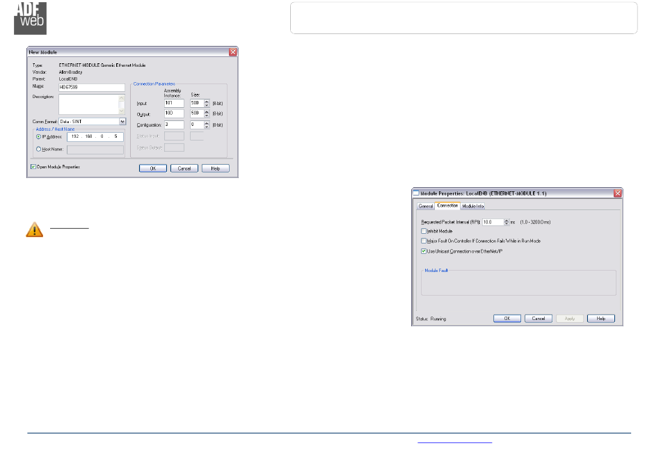Click the Output Assembly Instance field
The image size is (661, 455).
(173, 113)
